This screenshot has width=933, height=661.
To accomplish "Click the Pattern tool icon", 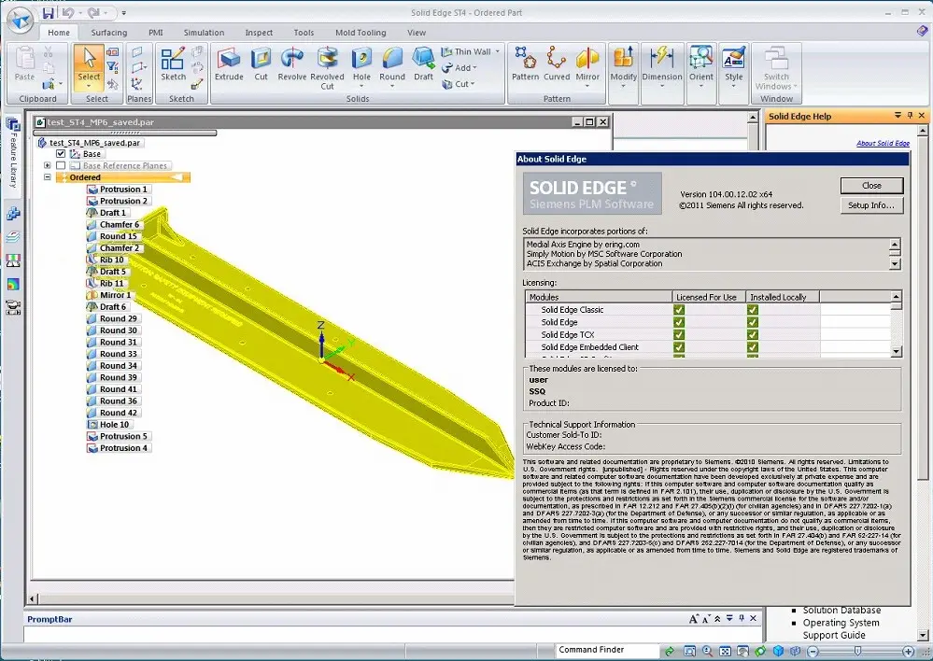I will click(526, 64).
